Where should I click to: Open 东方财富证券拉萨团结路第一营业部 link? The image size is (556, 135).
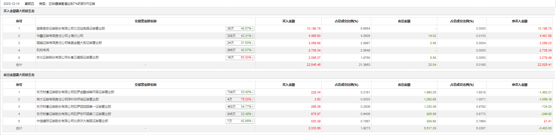click(x=74, y=107)
